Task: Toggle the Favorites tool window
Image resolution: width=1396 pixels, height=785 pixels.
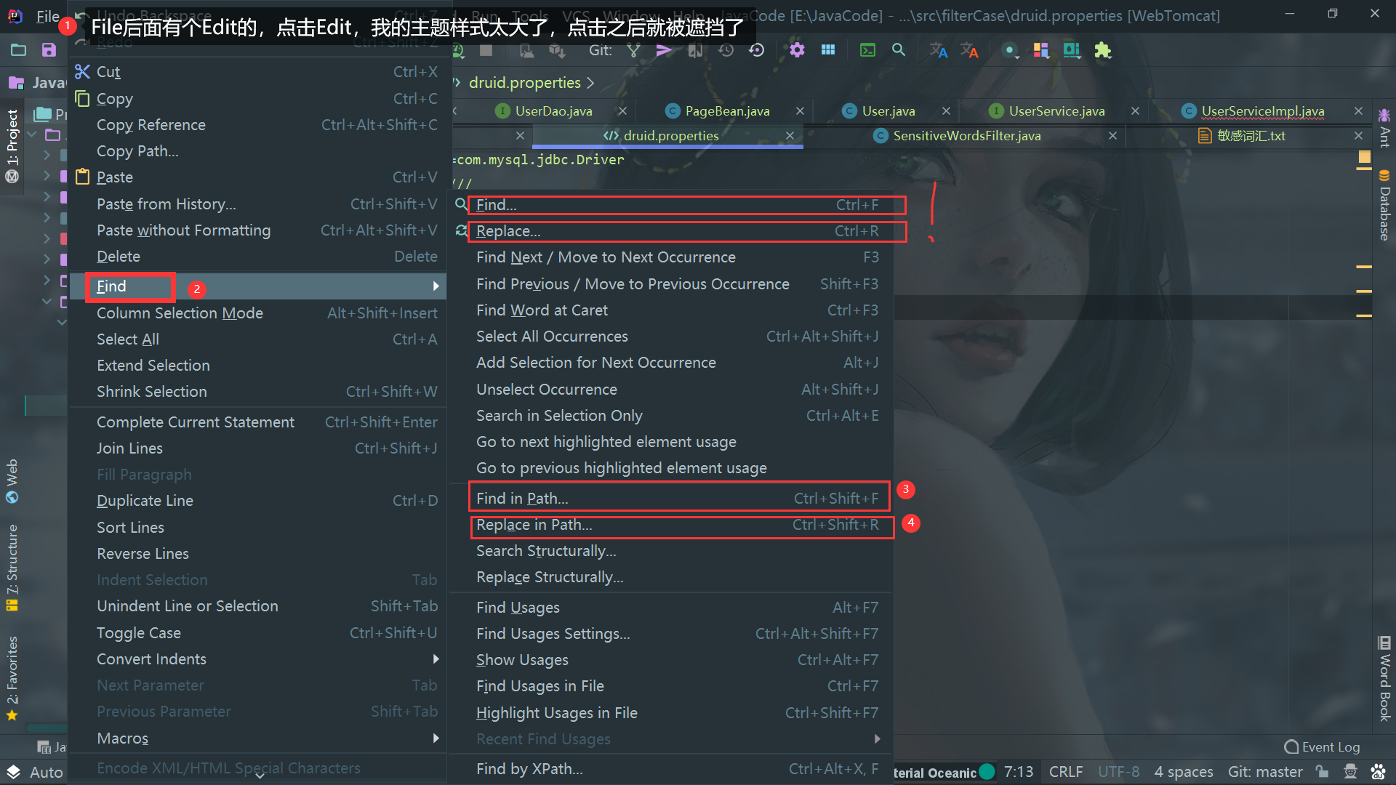Action: pos(12,677)
